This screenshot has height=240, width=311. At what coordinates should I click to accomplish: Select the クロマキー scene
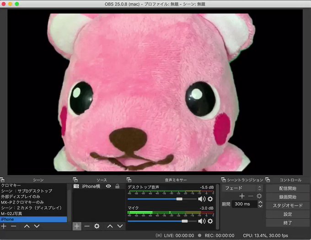(x=33, y=185)
